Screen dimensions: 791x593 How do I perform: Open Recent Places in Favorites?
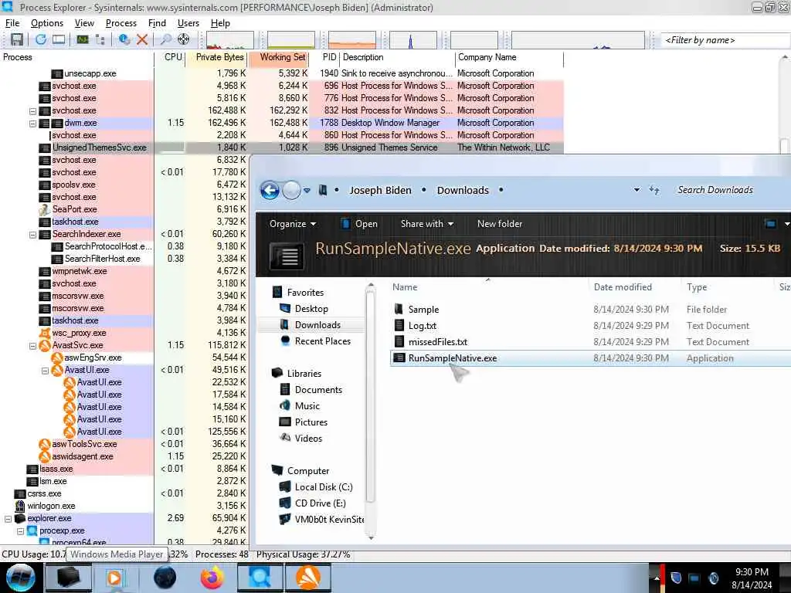coord(322,341)
